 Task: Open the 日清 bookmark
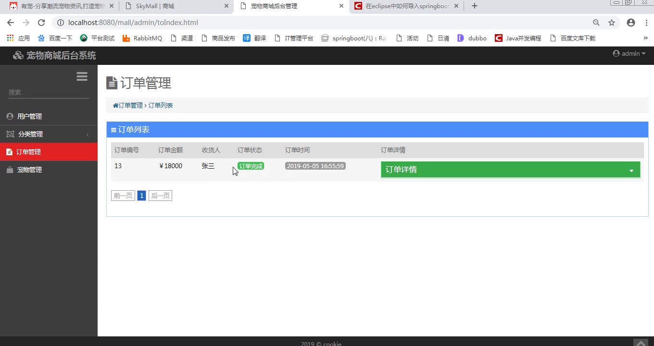(x=438, y=38)
